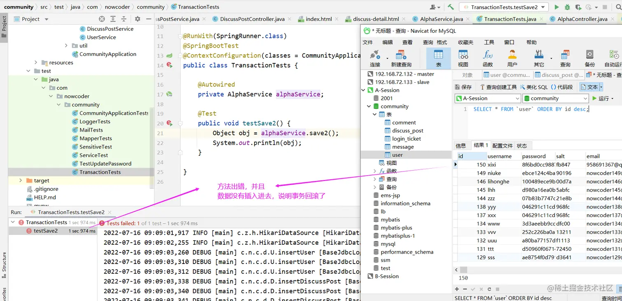Locate opened file with target icon
This screenshot has width=622, height=301.
tap(102, 19)
